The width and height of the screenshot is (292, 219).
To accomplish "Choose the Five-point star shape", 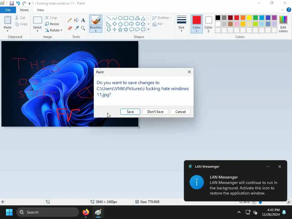I will coord(120,30).
